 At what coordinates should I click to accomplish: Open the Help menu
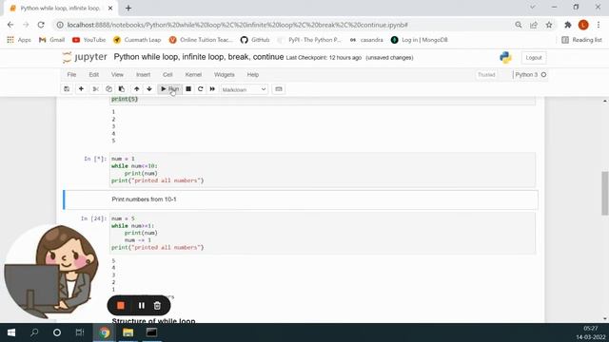(253, 74)
